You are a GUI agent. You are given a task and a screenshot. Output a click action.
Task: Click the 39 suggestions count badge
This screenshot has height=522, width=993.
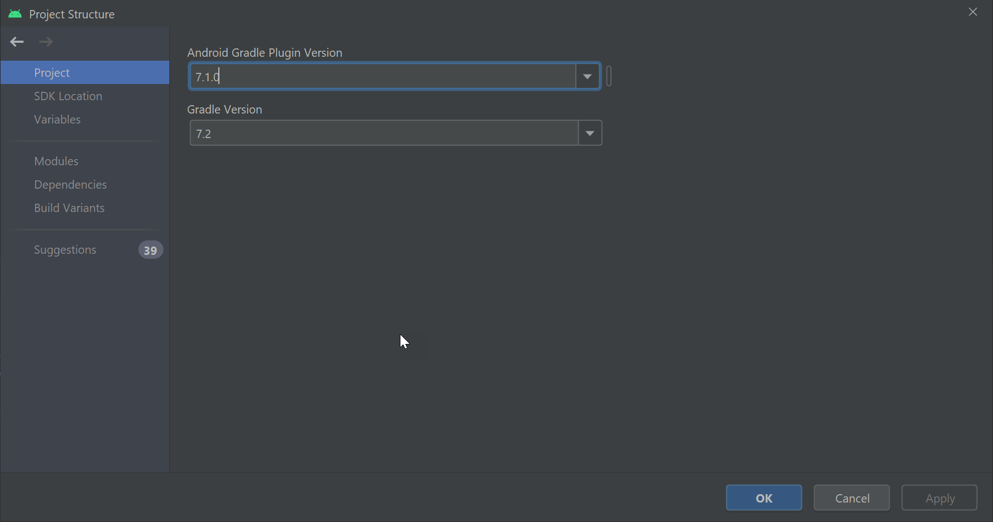(x=150, y=250)
